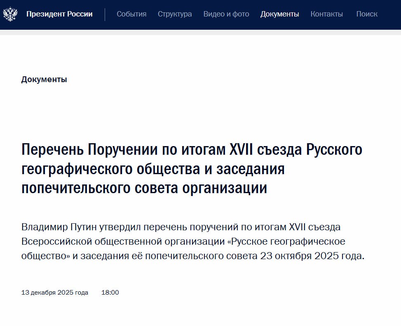401x326 pixels.
Task: Open the Контакты page
Action: [x=327, y=14]
